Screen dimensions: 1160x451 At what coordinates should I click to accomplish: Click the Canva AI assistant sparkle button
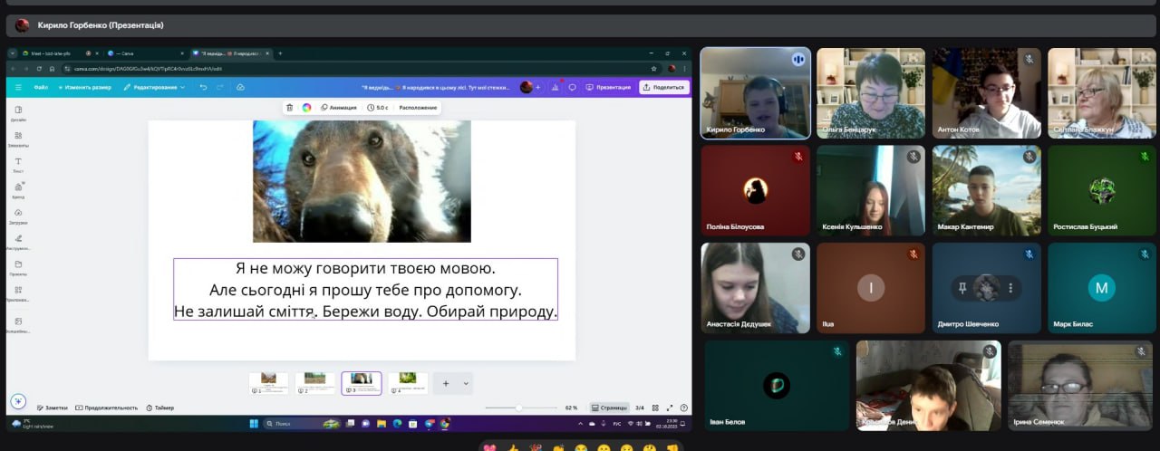[17, 401]
